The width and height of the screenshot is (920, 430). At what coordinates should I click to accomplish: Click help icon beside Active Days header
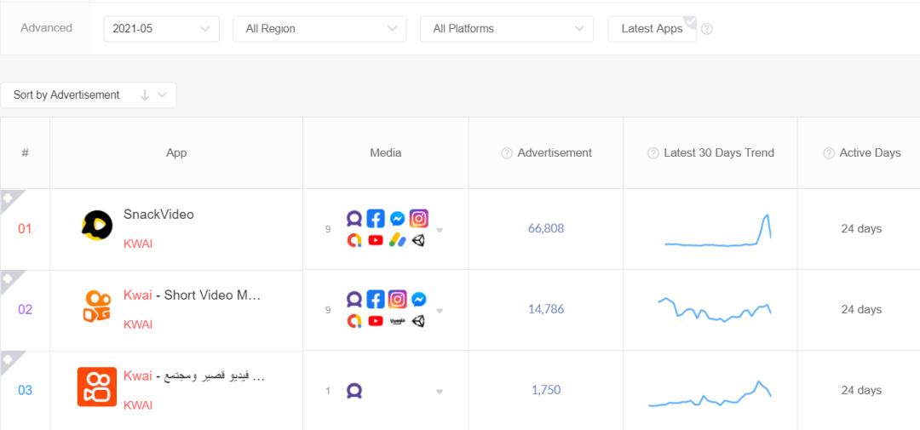tap(829, 153)
